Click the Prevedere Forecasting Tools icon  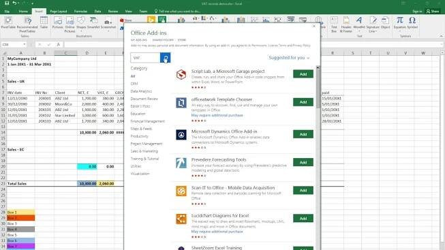pos(181,163)
